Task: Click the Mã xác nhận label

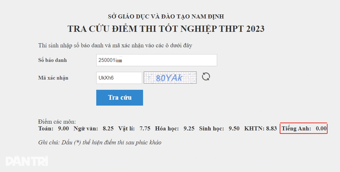Action: 53,78
